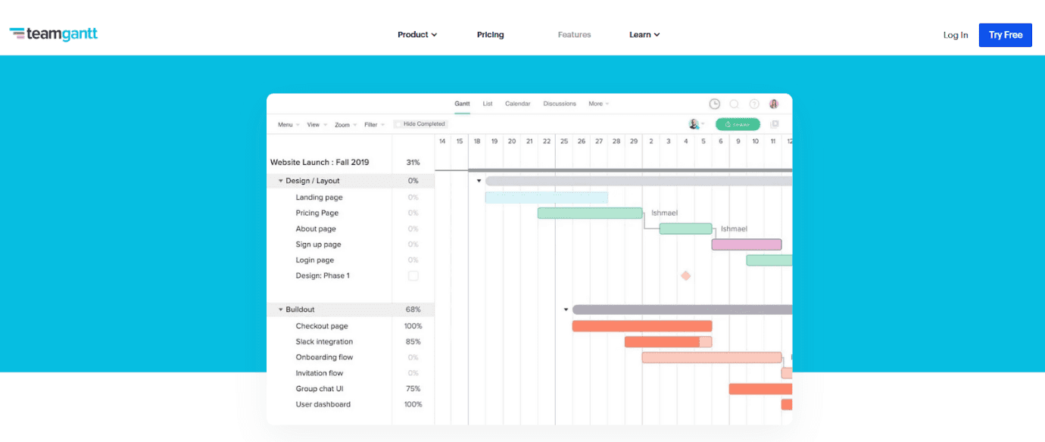Switch to the Calendar tab
This screenshot has width=1045, height=442.
coord(517,104)
